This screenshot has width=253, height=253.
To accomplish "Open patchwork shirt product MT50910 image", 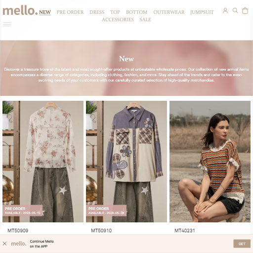I will click(126, 162).
